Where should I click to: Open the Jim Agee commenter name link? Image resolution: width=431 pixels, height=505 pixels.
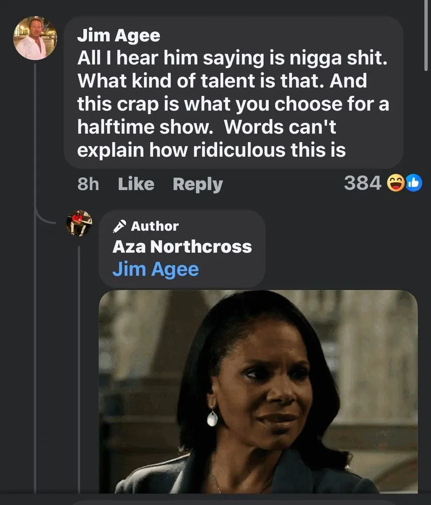pyautogui.click(x=118, y=35)
